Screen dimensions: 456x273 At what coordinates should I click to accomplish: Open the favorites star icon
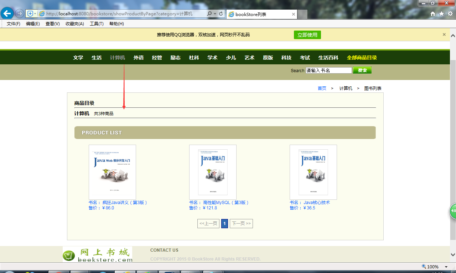coord(441,14)
